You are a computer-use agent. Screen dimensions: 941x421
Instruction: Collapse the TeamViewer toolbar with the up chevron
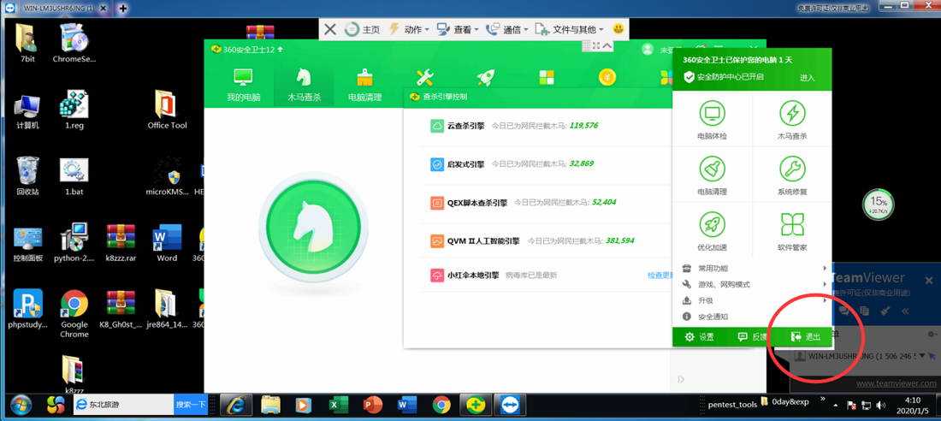(607, 45)
